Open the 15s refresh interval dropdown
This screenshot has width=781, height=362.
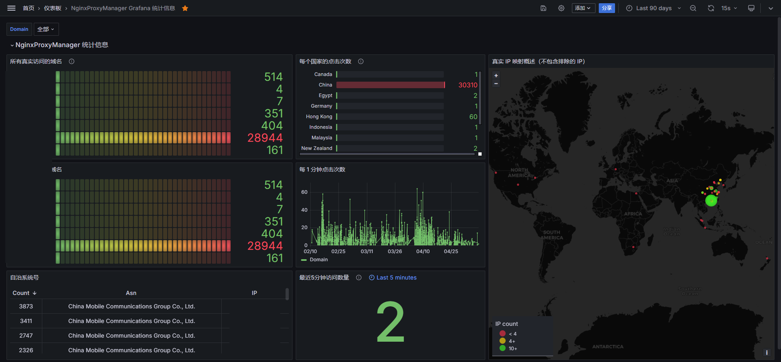(x=729, y=8)
